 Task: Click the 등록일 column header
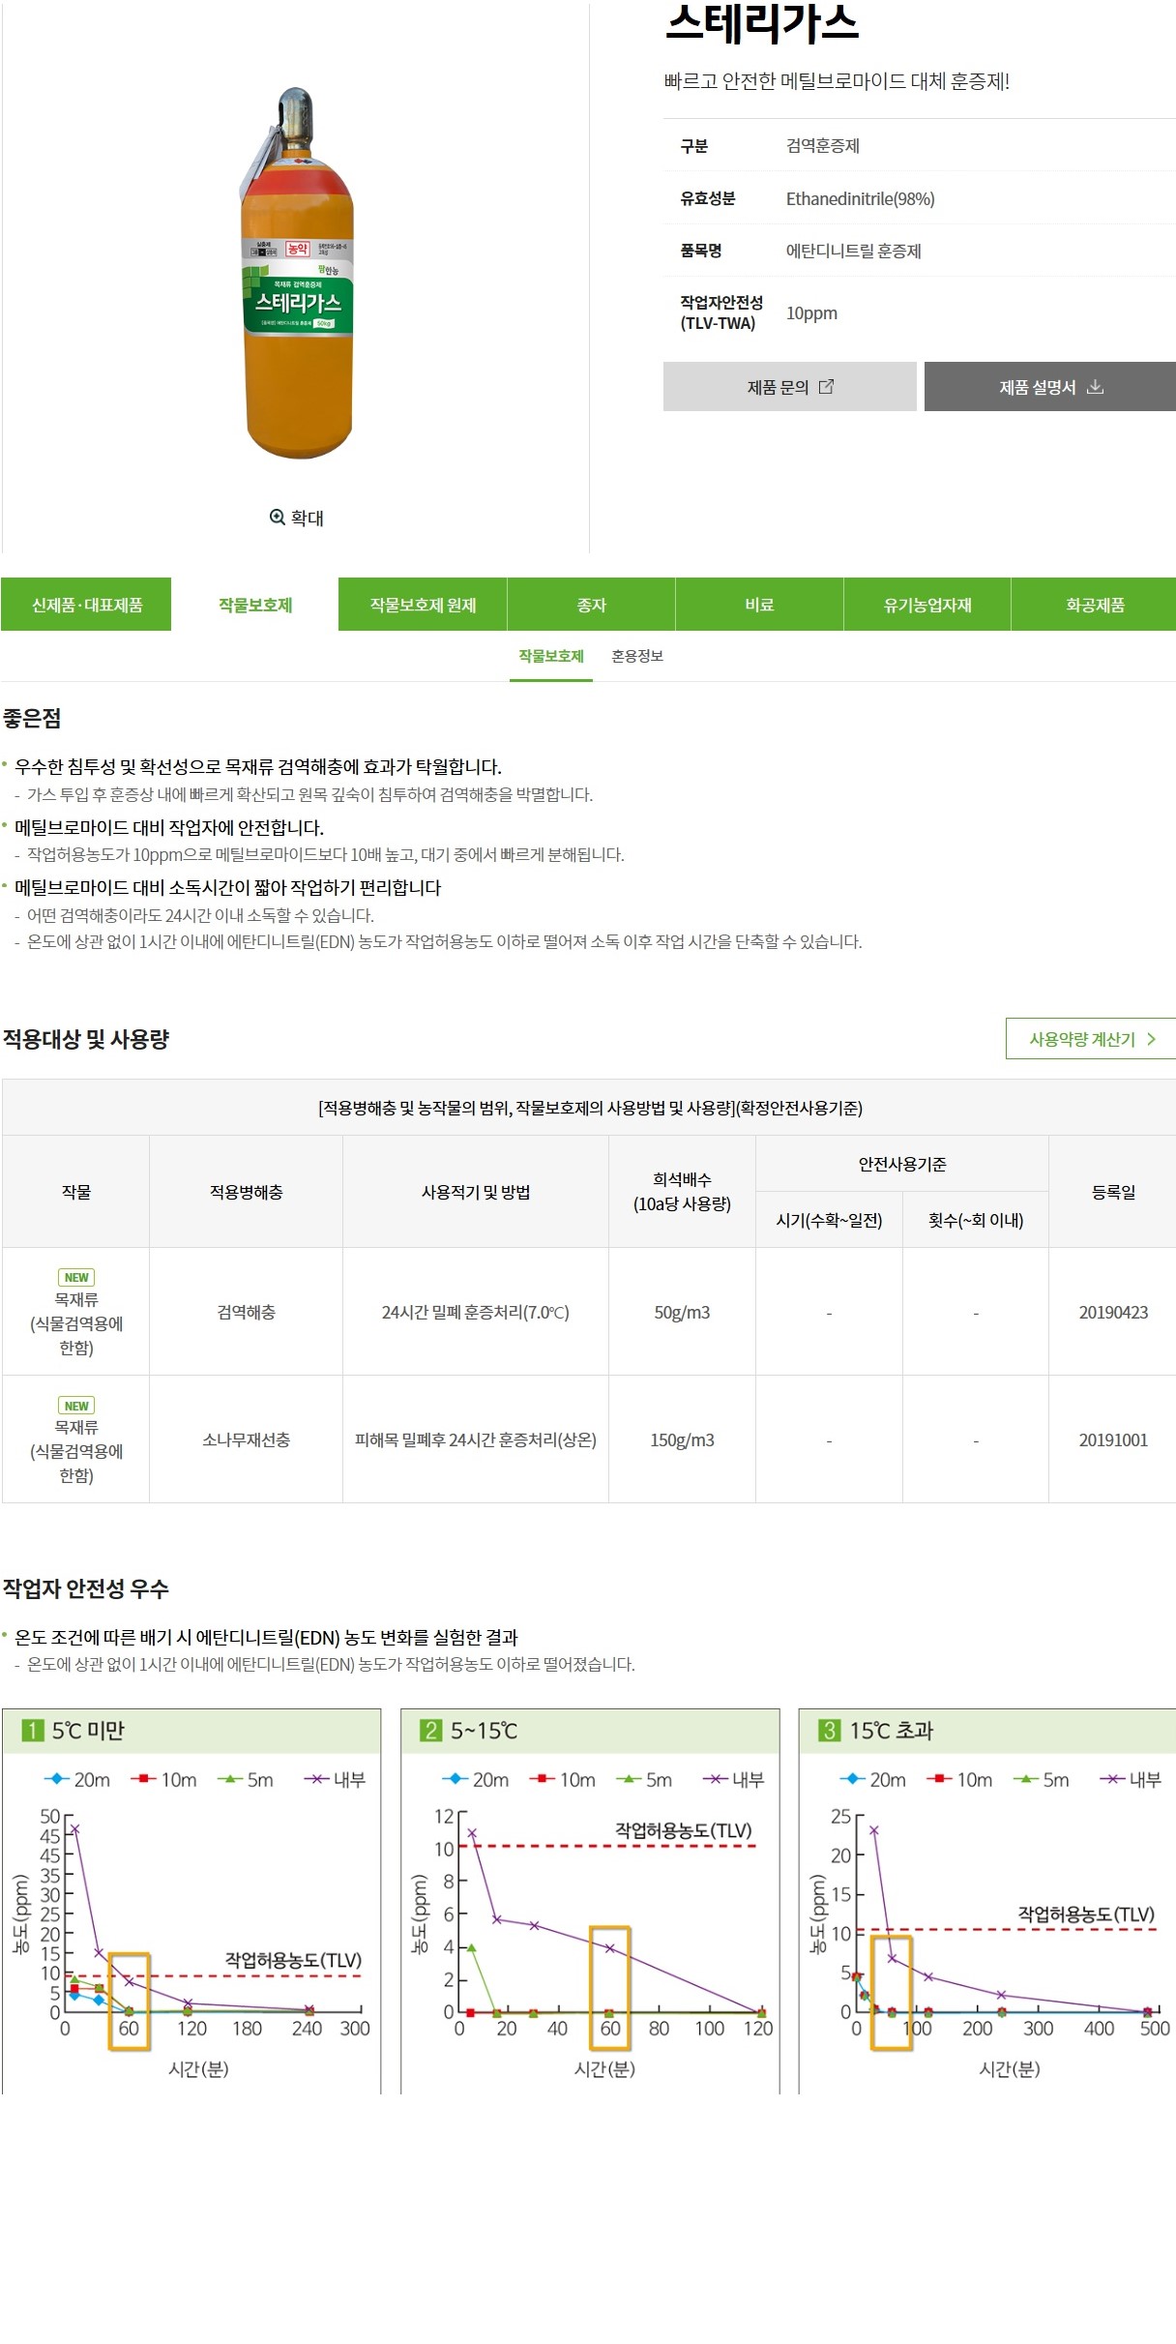coord(1113,1192)
